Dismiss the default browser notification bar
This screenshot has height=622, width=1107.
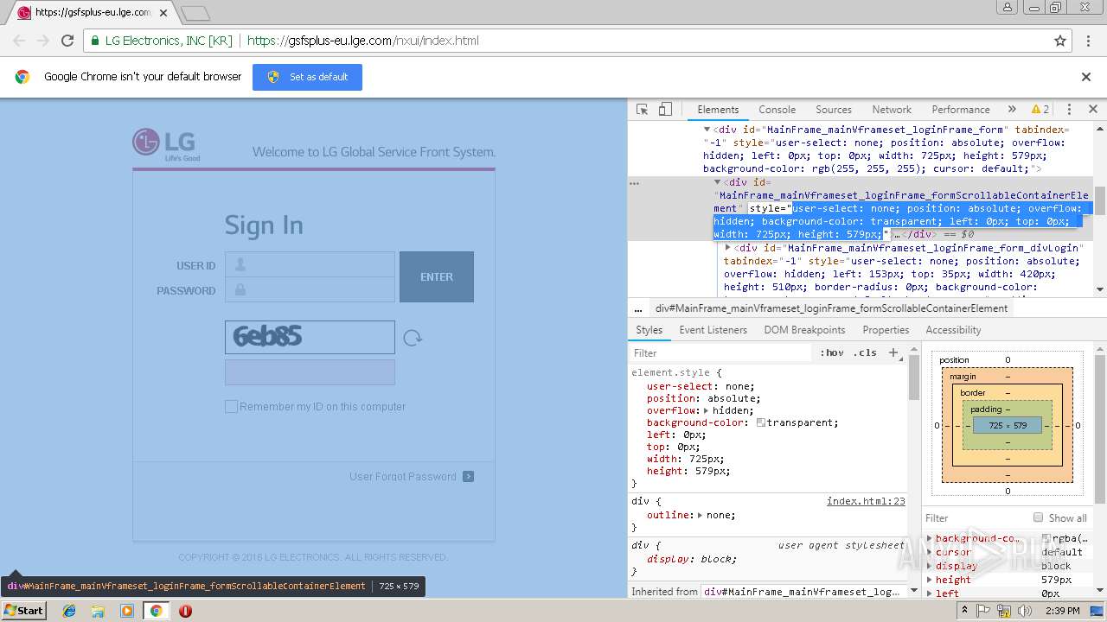(1086, 77)
